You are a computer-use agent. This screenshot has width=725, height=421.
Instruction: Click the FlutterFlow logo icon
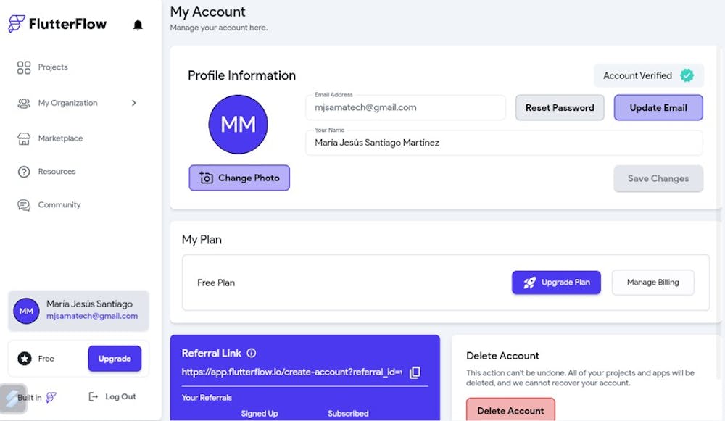pyautogui.click(x=16, y=24)
